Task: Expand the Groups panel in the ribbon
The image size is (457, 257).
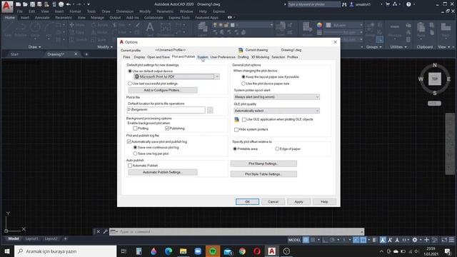Action: click(374, 47)
